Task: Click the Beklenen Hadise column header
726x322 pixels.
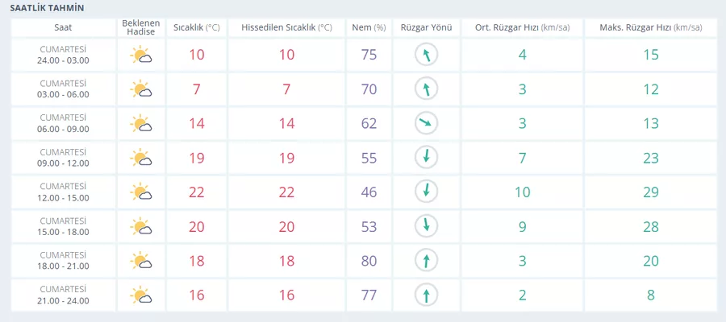Action: [x=142, y=27]
